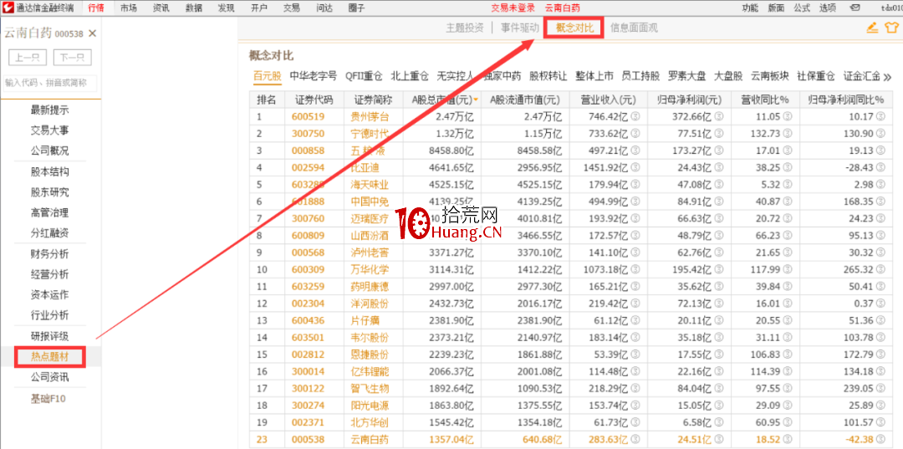Select the 员工持股 concept tab
This screenshot has width=903, height=449.
tap(640, 76)
